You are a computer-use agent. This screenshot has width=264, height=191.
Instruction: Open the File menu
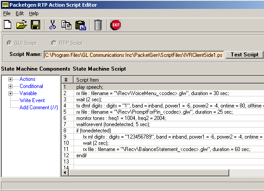pyautogui.click(x=7, y=13)
